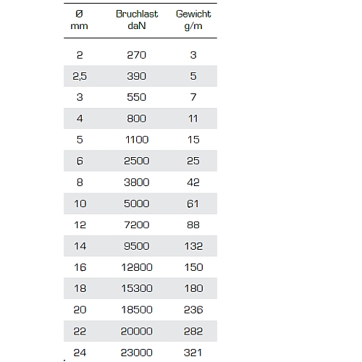Click the 5000 breaking load cell
Screen dimensions: 362x362
pos(137,203)
